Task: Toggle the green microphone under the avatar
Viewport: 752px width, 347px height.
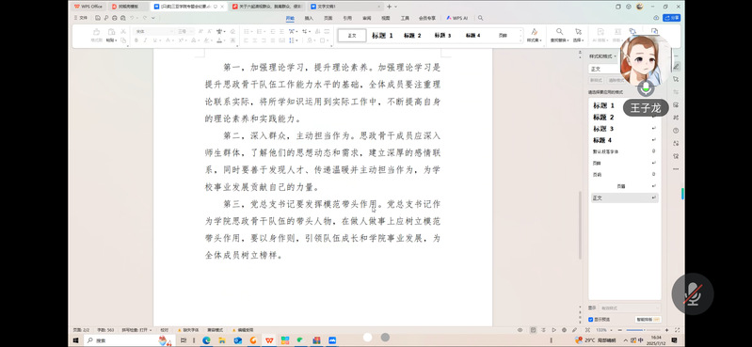Action: point(646,87)
